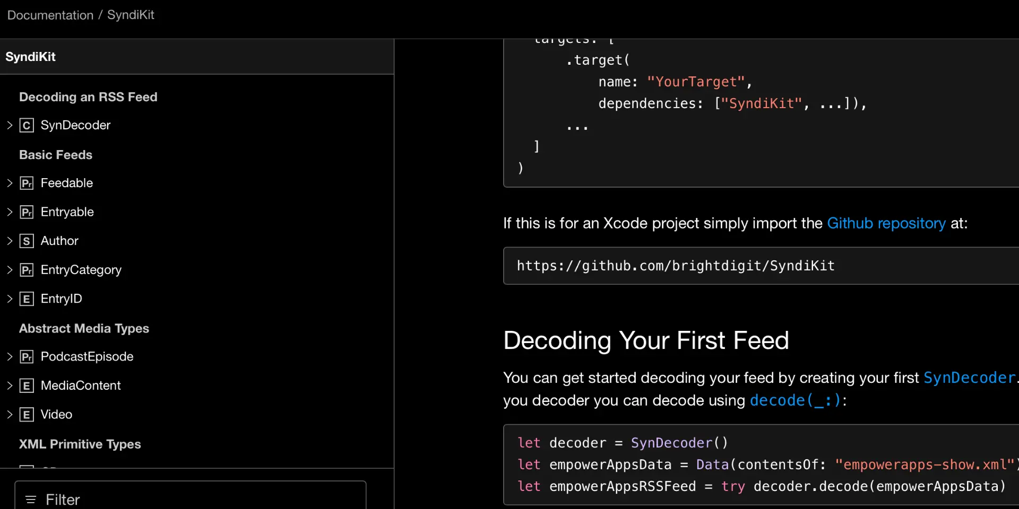Open the Github repository link
This screenshot has height=509, width=1019.
pos(886,223)
